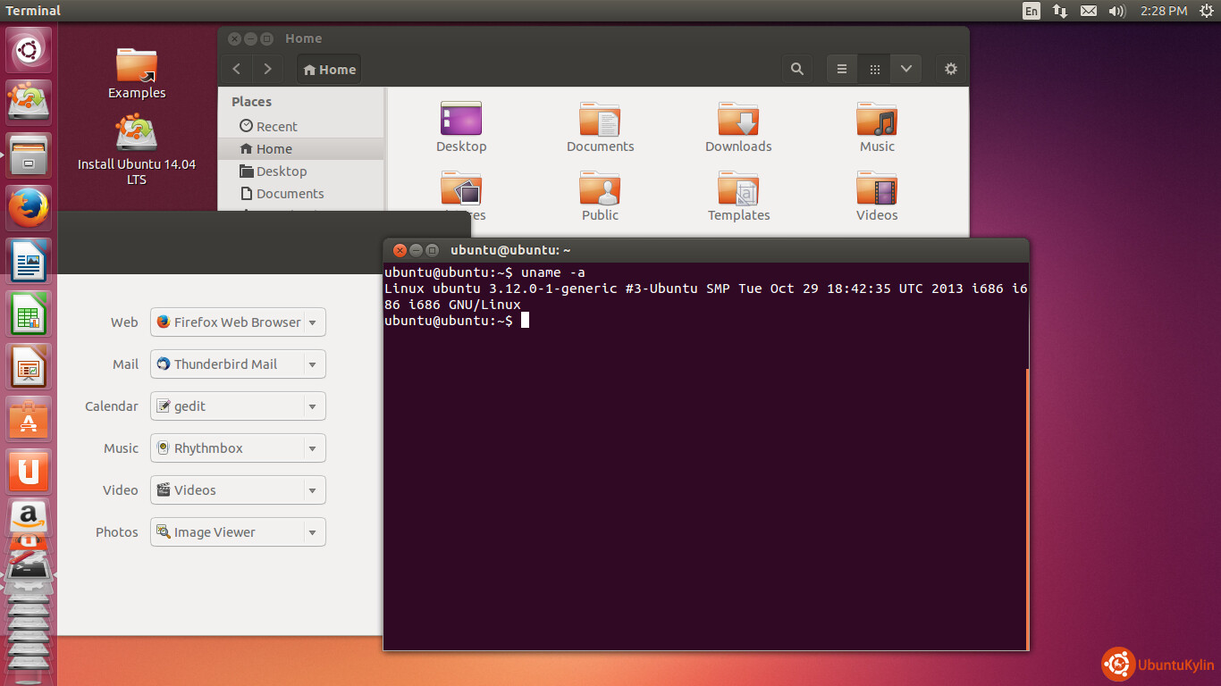Launch LibreOffice Writer from the dock
The width and height of the screenshot is (1221, 686).
pos(29,262)
